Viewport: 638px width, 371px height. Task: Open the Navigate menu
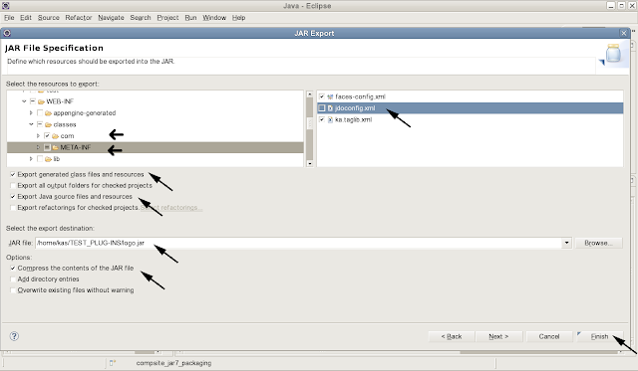[111, 18]
